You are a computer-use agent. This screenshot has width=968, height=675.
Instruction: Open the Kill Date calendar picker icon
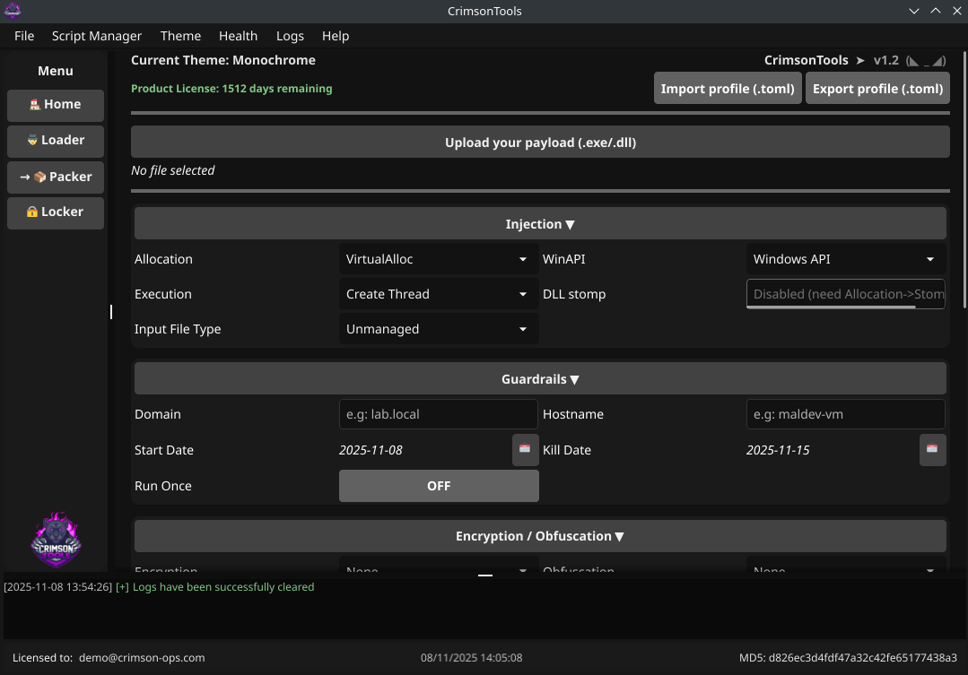point(932,450)
